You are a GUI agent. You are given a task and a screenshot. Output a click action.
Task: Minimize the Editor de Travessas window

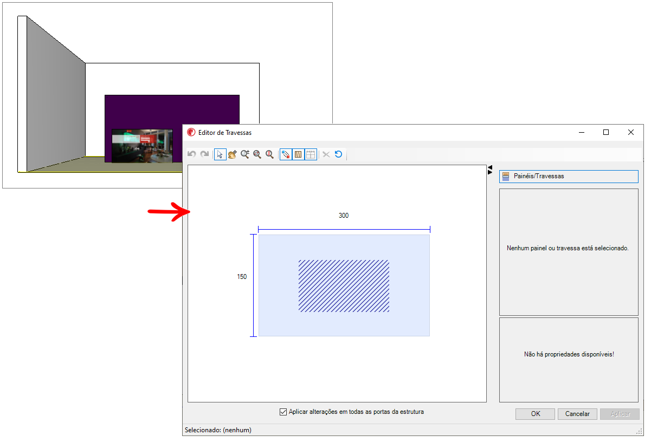(x=581, y=132)
